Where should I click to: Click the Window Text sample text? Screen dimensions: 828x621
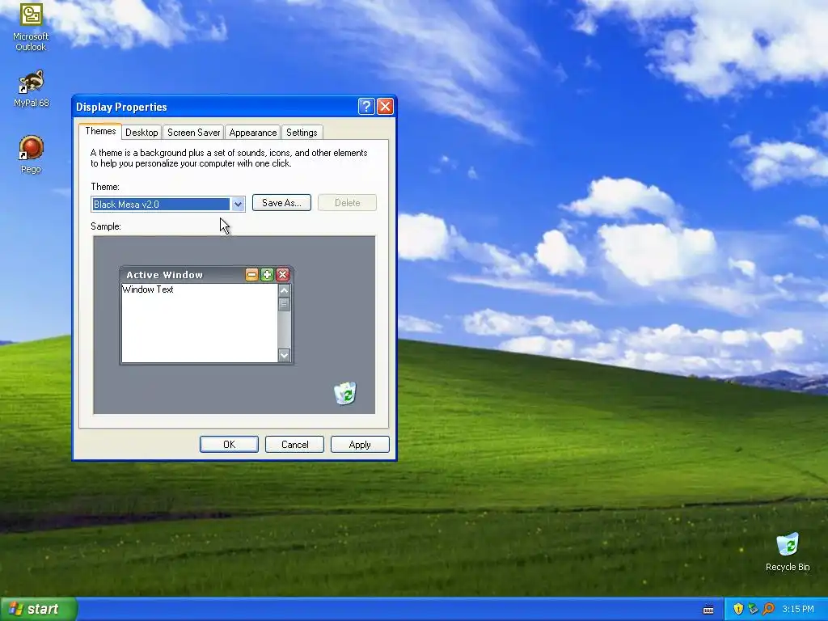(148, 289)
